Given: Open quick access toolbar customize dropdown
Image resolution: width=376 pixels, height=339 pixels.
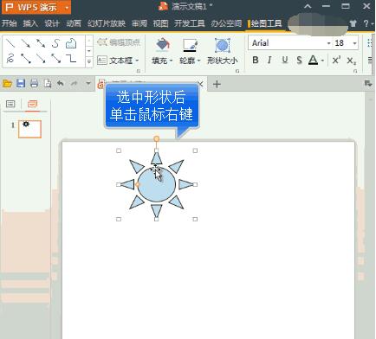Looking at the screenshot, I should coord(88,84).
